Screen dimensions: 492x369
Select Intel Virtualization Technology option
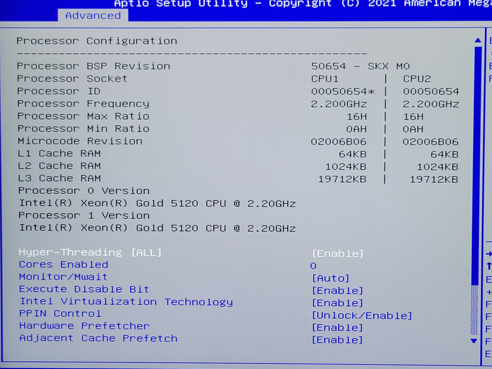[x=126, y=302]
